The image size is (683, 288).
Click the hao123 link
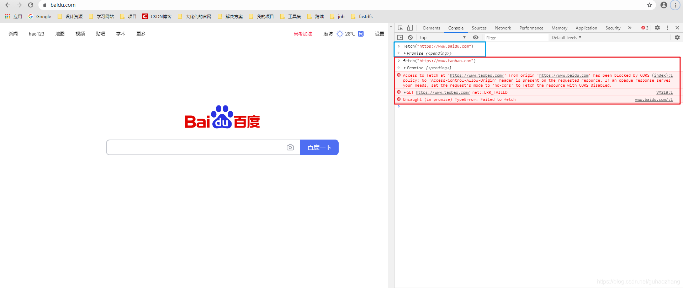pyautogui.click(x=37, y=34)
